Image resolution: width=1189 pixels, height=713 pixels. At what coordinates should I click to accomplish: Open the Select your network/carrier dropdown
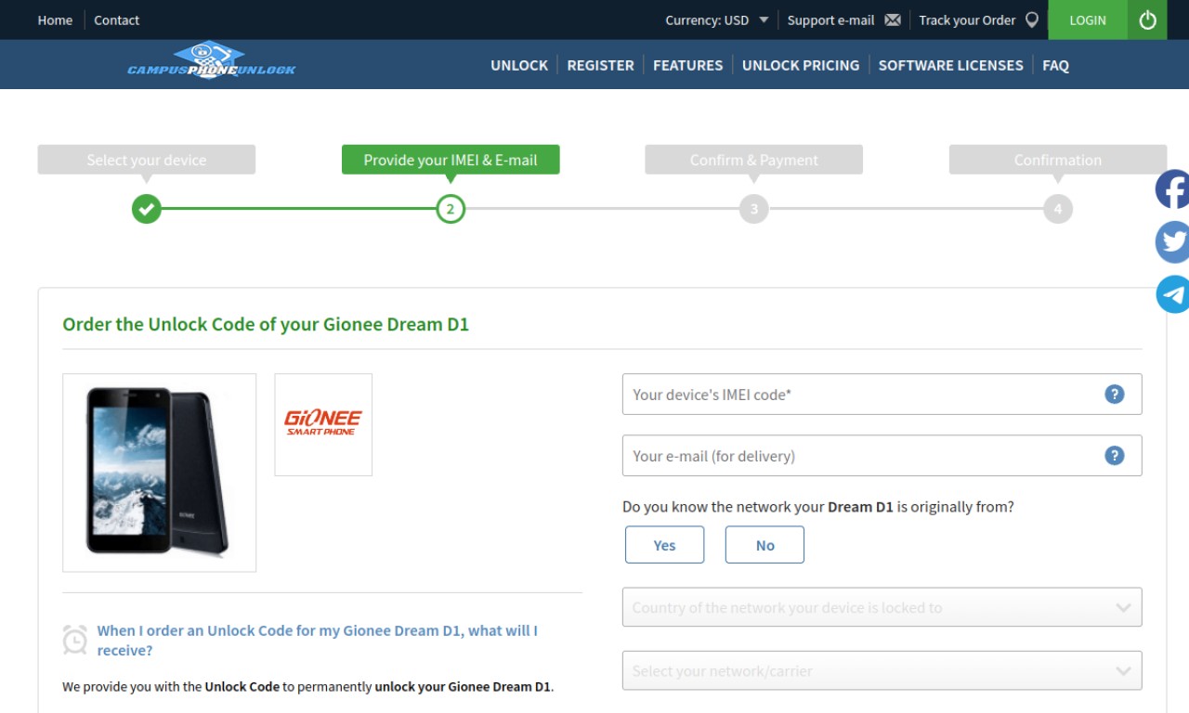pos(882,670)
